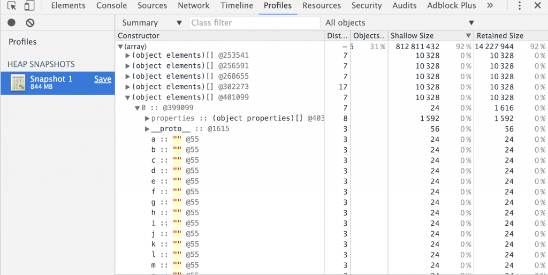
Task: Open the DevTools three-dot menu
Action: coord(520,5)
